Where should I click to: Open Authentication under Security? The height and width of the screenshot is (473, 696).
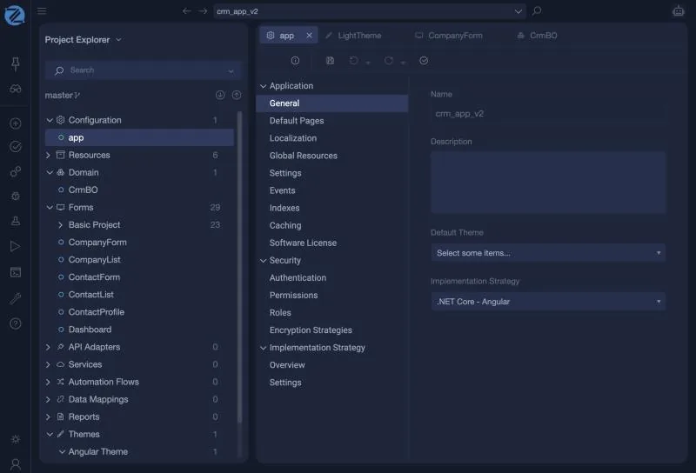click(x=298, y=277)
